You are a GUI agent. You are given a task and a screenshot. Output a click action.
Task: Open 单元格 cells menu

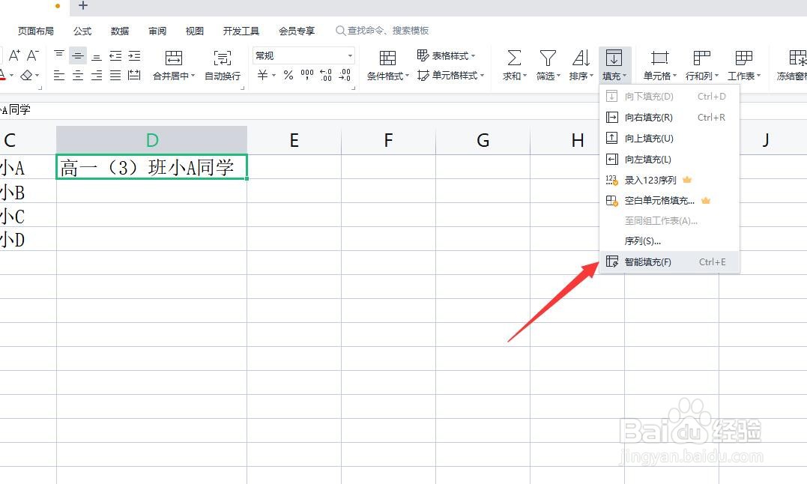(x=660, y=65)
